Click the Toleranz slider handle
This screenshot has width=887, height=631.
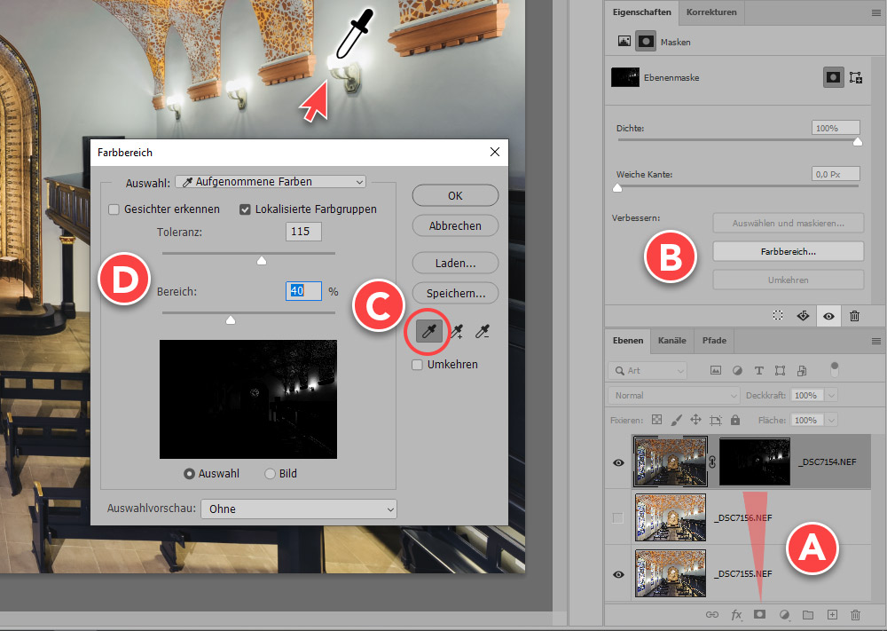(261, 260)
